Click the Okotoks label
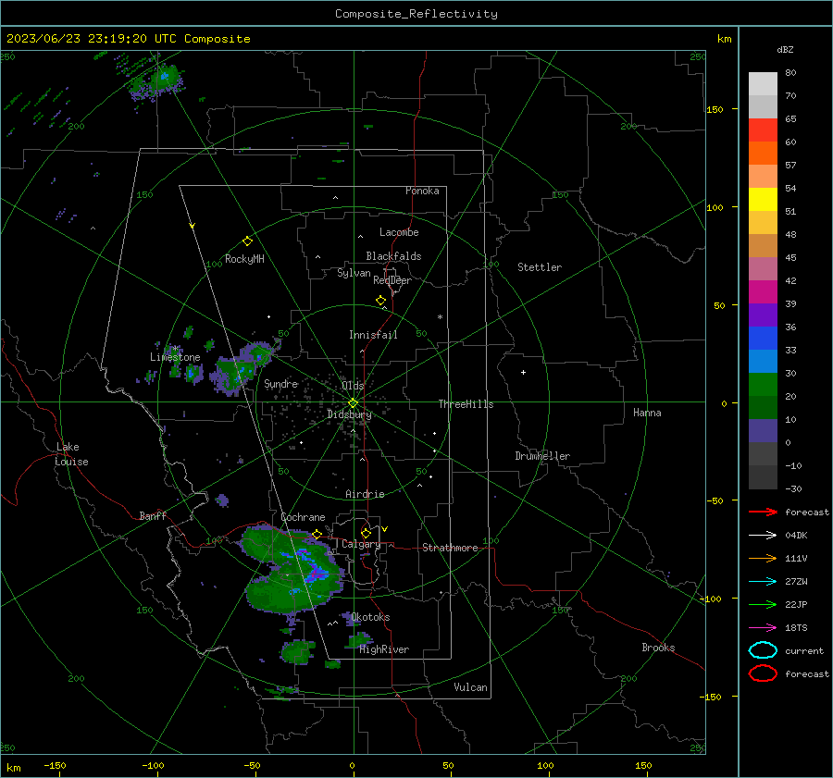833x778 pixels. pos(370,617)
